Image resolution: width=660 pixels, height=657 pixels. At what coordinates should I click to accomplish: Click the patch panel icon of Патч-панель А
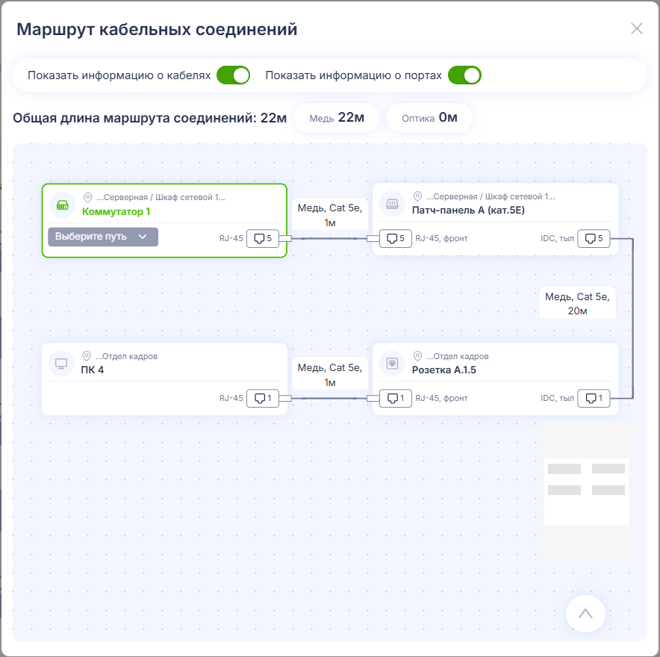[392, 204]
